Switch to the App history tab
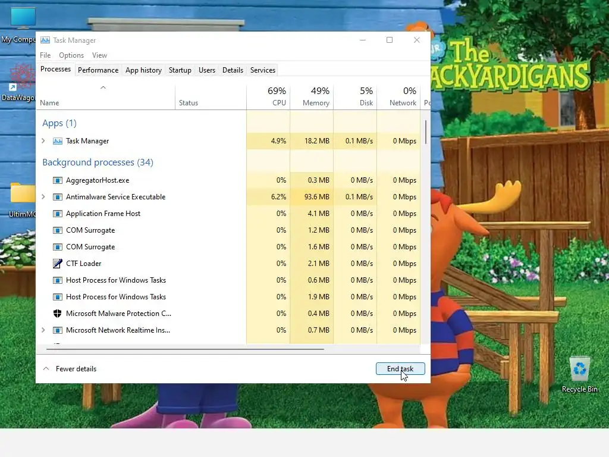Screen dimensions: 609x457 point(143,70)
